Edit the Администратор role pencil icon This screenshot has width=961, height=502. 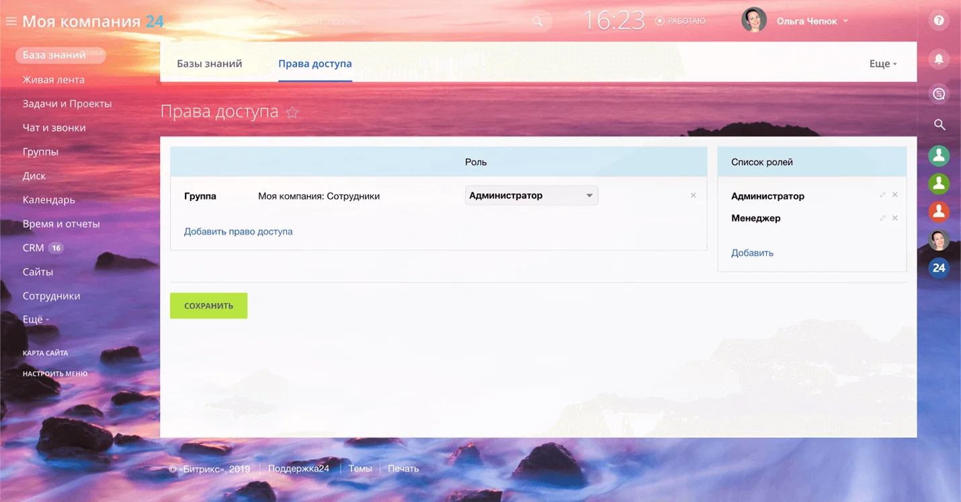tap(883, 195)
